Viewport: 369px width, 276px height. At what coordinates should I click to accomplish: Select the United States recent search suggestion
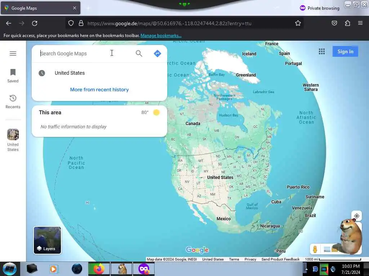(x=99, y=73)
